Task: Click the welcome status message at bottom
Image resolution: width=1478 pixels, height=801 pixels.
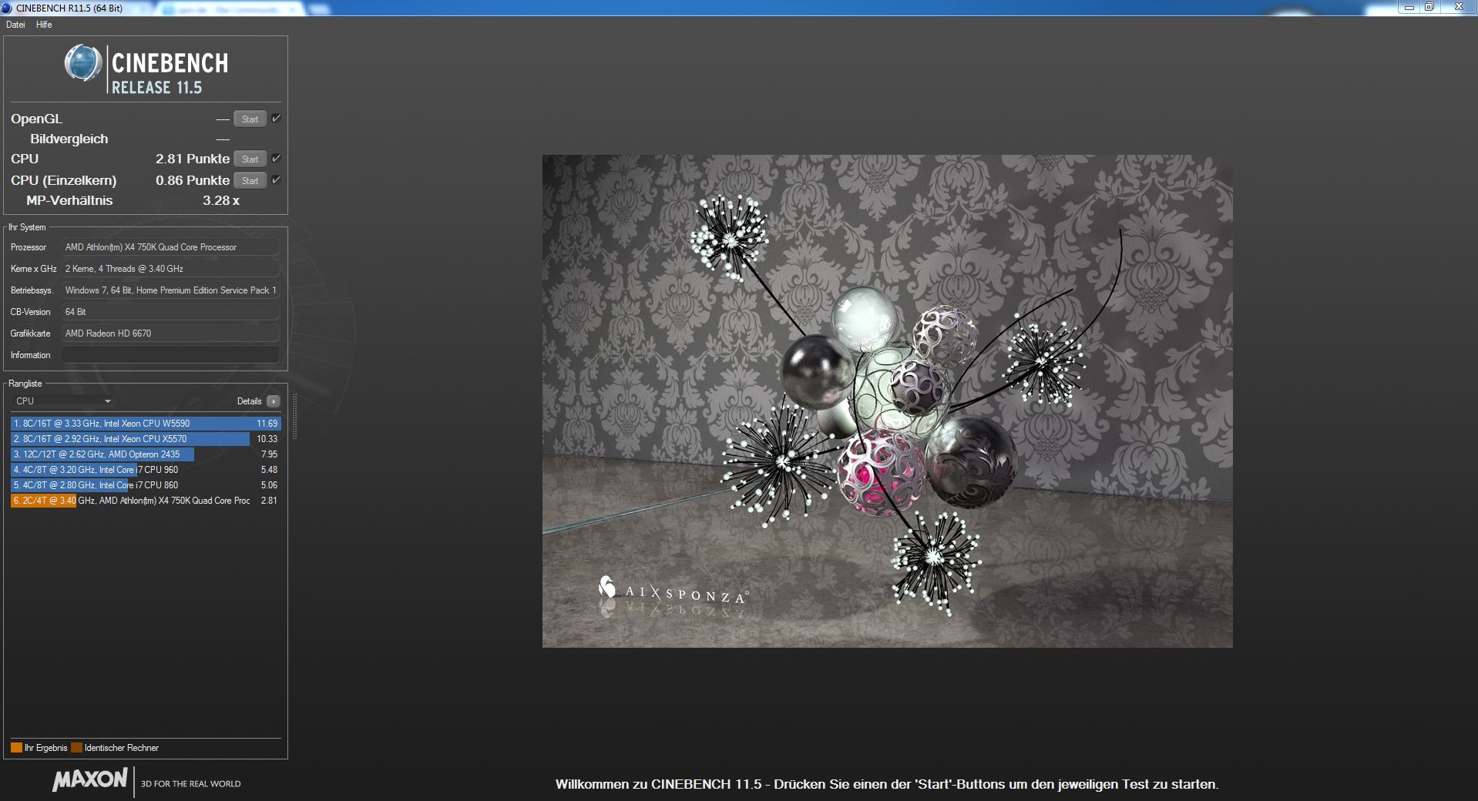Action: (x=887, y=784)
